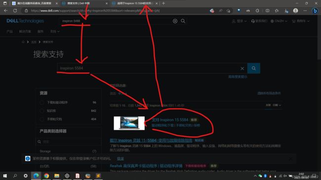Select the filter radio with count 96
The width and height of the screenshot is (321, 180).
(42, 102)
